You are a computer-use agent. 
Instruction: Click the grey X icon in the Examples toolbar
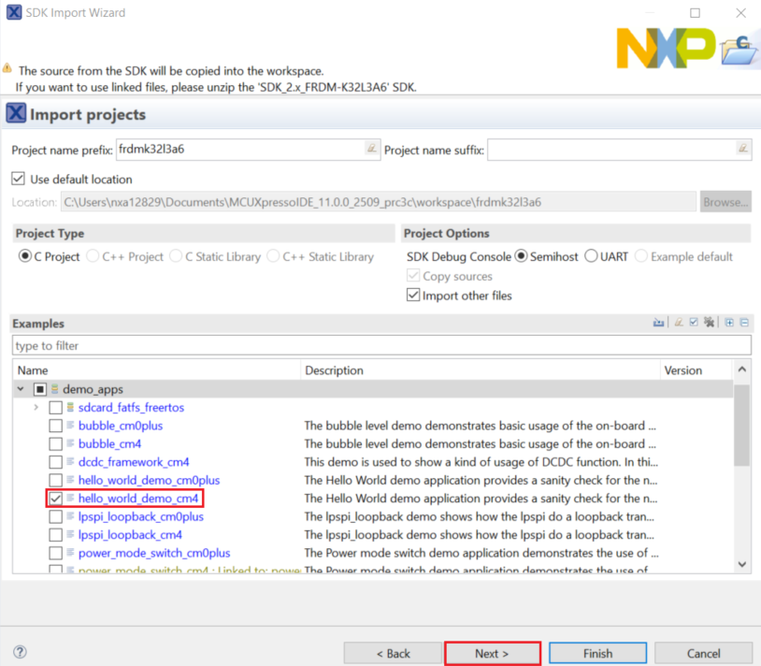709,323
